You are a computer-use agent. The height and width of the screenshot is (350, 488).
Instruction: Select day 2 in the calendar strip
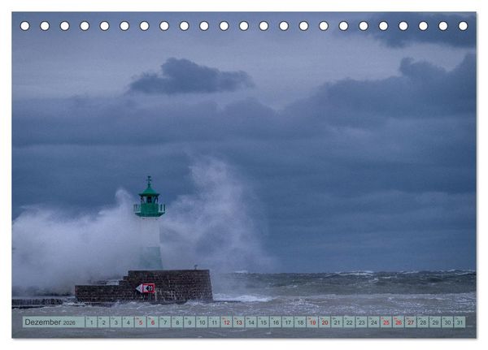click(x=103, y=322)
